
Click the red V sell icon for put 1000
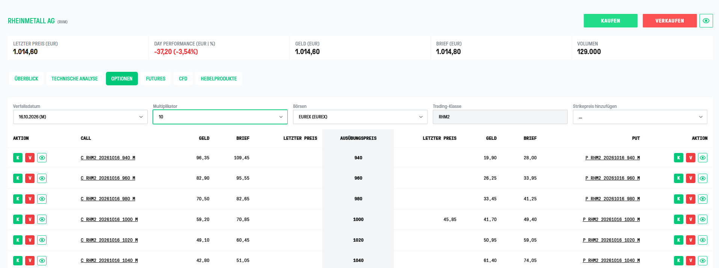click(690, 220)
